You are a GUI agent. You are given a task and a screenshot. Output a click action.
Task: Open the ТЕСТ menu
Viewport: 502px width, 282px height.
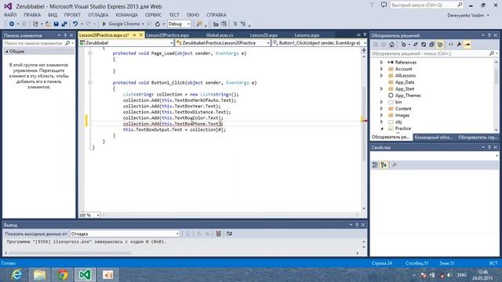174,15
